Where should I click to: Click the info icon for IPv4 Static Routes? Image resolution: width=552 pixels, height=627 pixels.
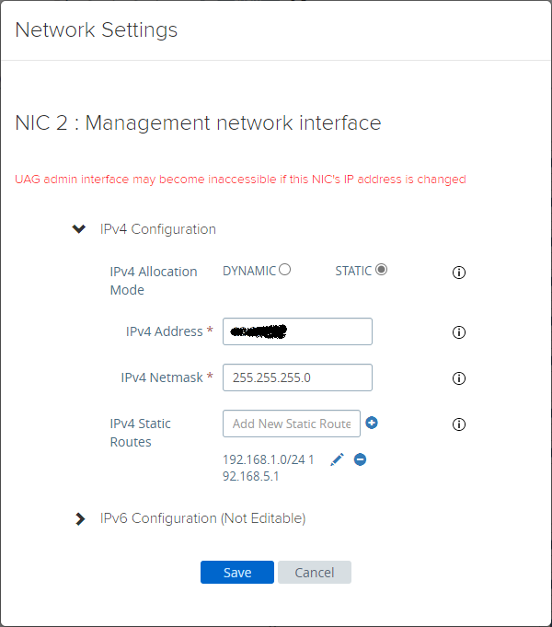pos(459,424)
